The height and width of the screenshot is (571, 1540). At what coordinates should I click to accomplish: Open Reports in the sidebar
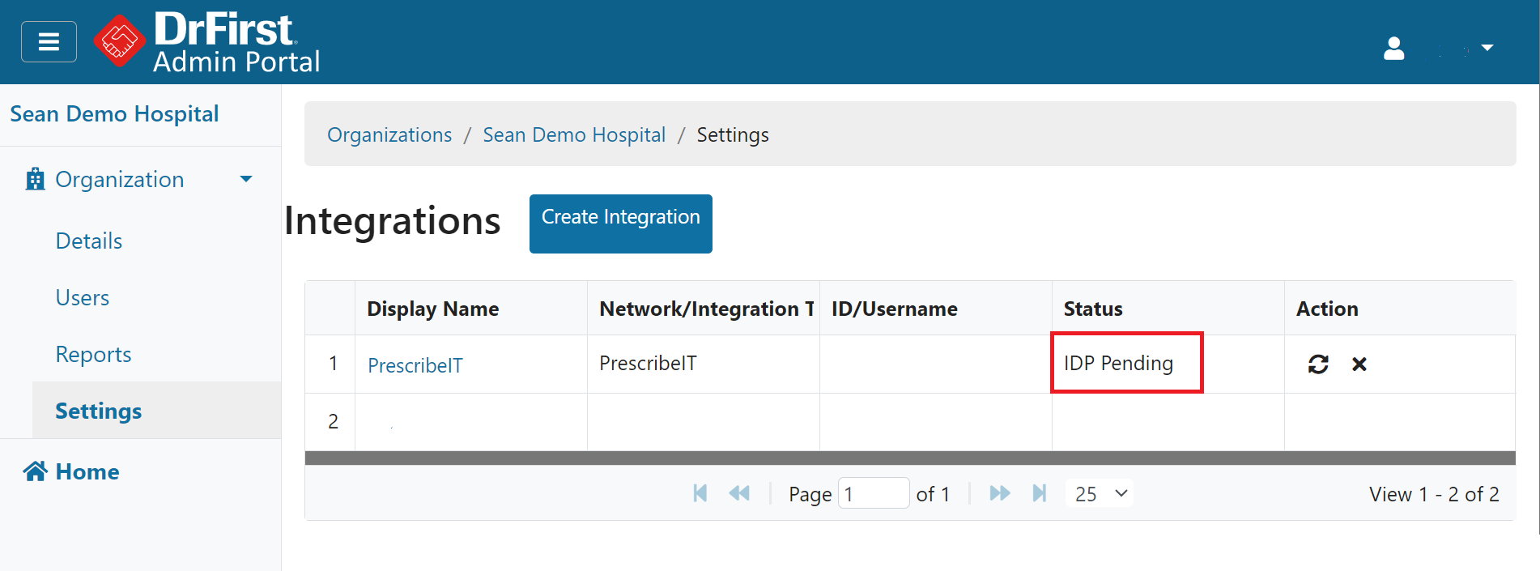93,355
